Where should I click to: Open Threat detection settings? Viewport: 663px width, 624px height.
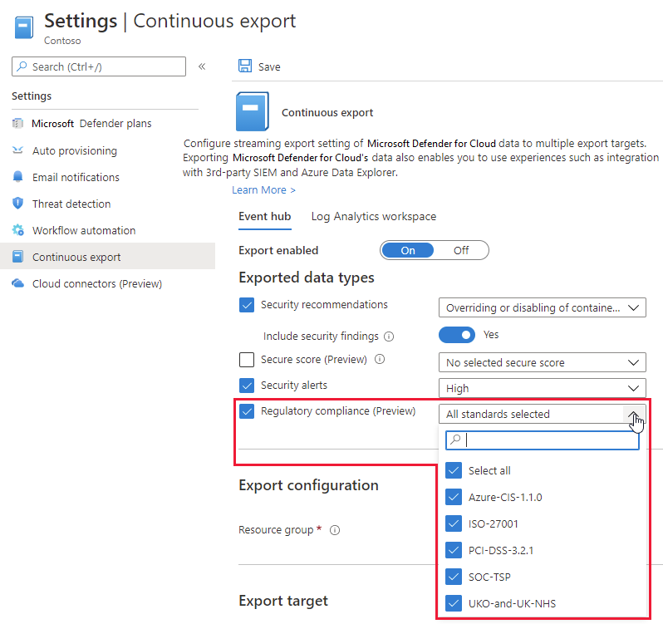click(71, 204)
